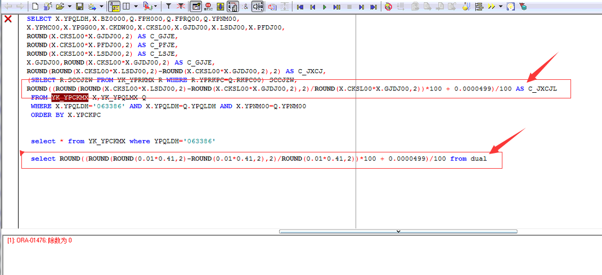Viewport: 602px width, 275px height.
Task: Click the execute and step button
Action: tap(336, 7)
